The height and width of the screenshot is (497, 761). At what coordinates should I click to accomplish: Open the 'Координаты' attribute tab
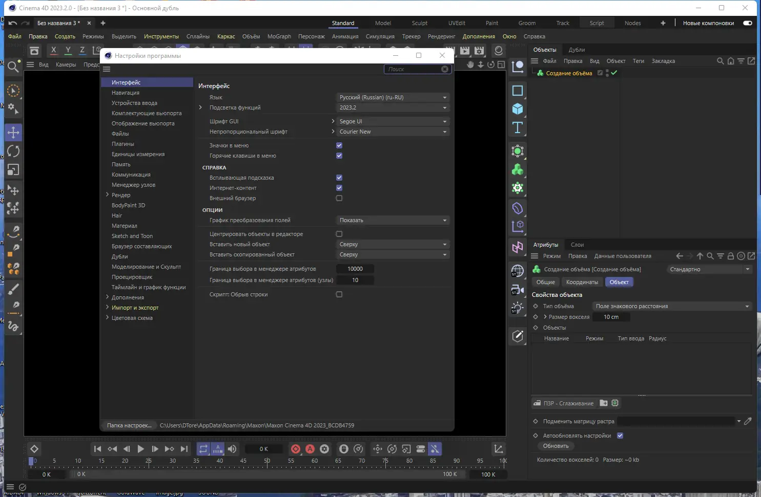point(582,282)
